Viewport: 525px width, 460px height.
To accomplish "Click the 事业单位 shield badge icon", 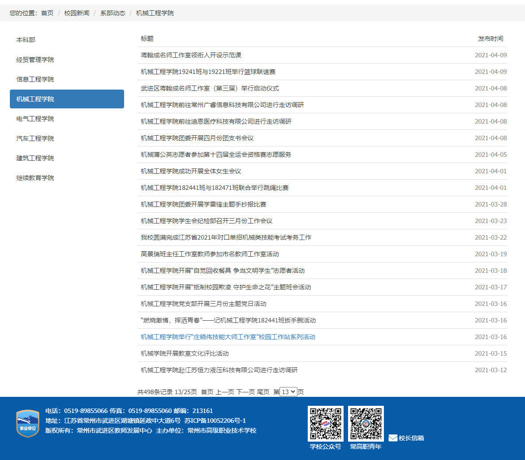I will tap(28, 423).
